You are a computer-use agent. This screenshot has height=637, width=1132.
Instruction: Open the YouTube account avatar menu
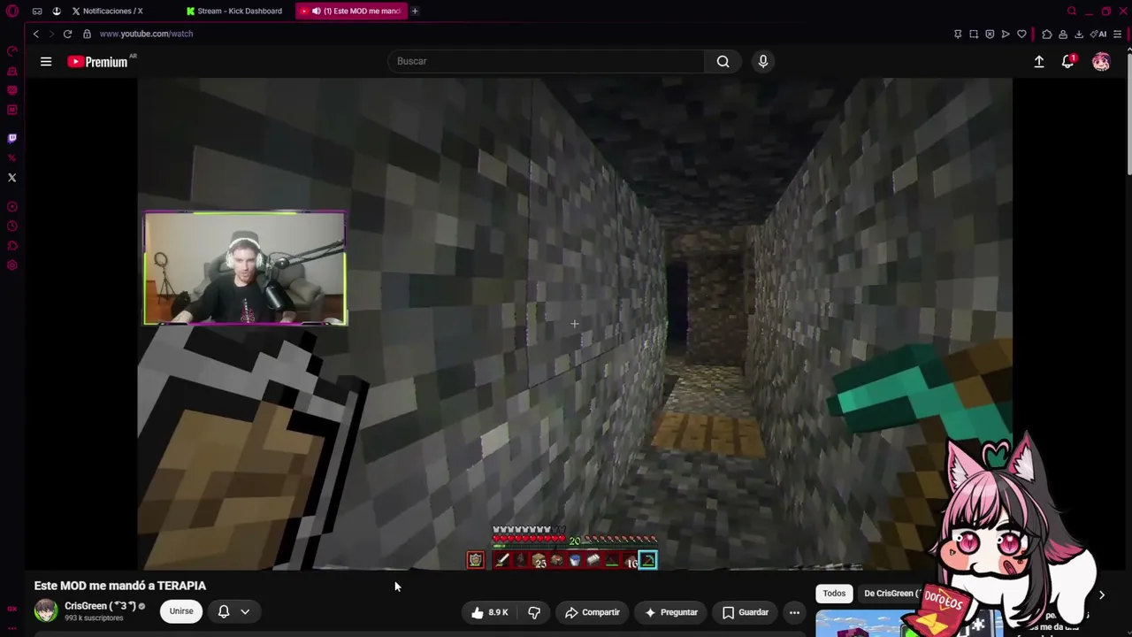coord(1101,61)
